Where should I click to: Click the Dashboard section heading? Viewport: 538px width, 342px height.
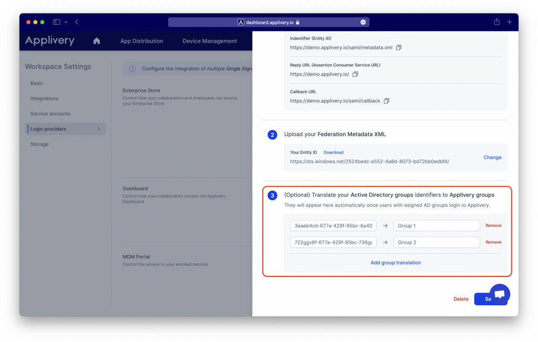[135, 189]
